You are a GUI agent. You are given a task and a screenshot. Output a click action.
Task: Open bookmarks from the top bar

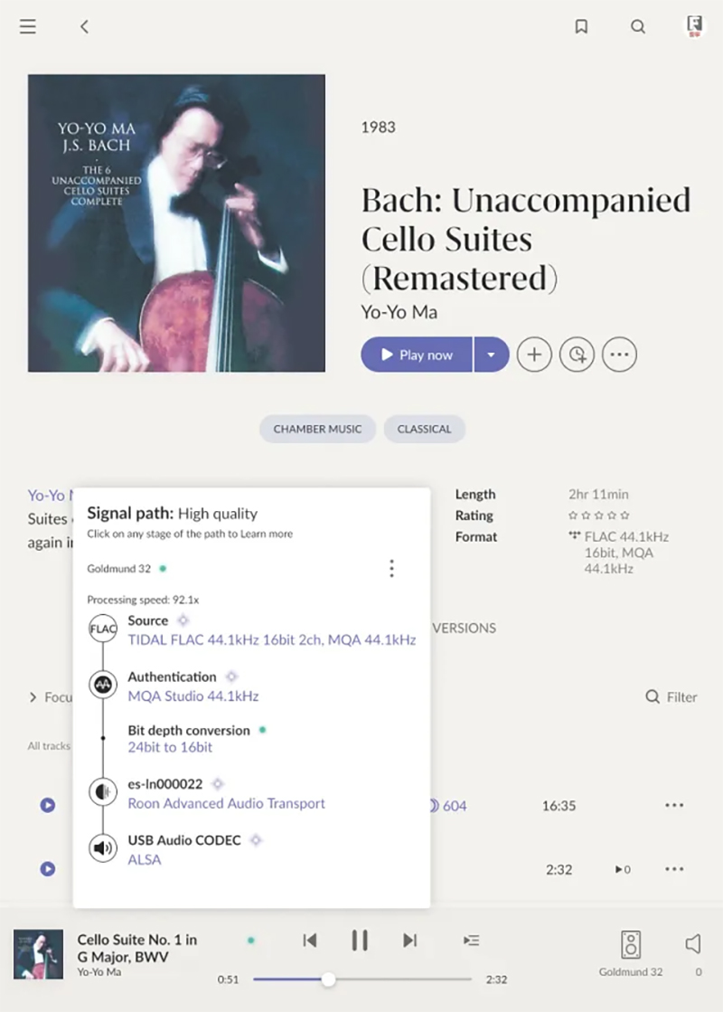581,26
